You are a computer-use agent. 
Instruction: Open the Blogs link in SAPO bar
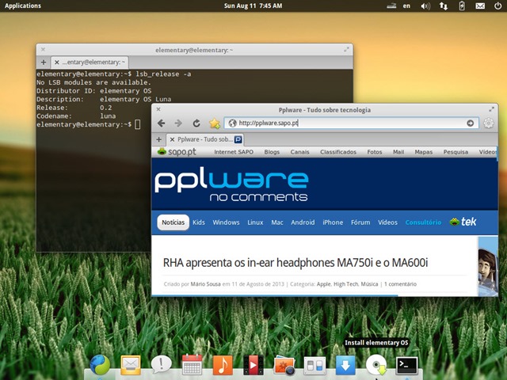click(272, 152)
